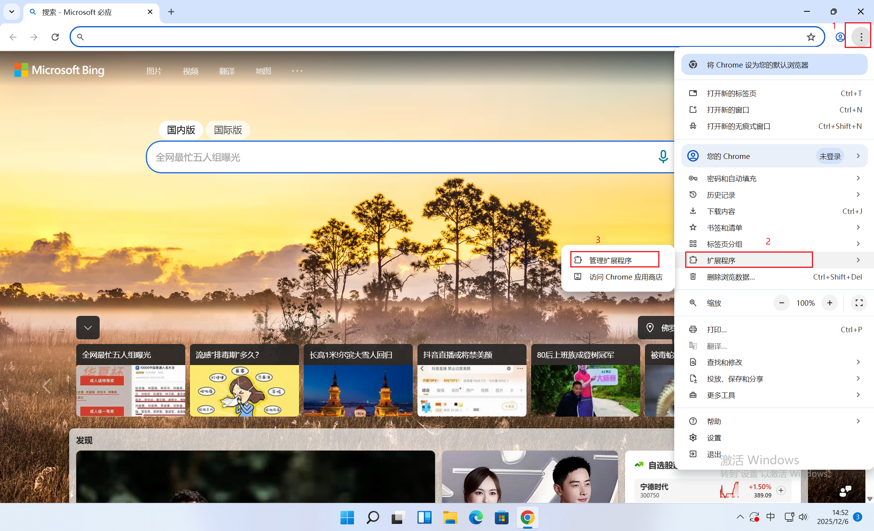
Task: Enter fullscreen with the zoom fullscreen icon
Action: [859, 303]
